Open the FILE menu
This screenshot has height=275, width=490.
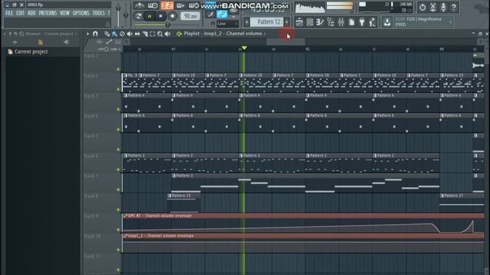pos(9,13)
